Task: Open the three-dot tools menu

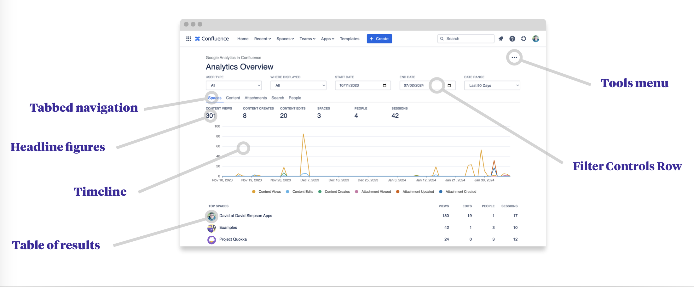Action: tap(514, 58)
